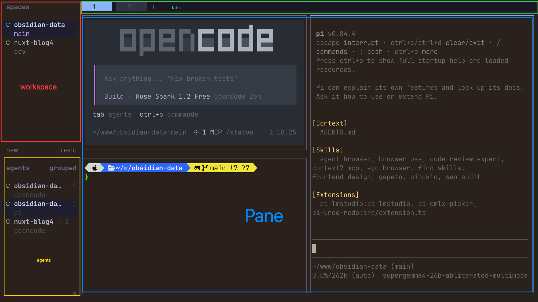Click the 'agent-browser' skill name
The height and width of the screenshot is (302, 538).
(345, 159)
